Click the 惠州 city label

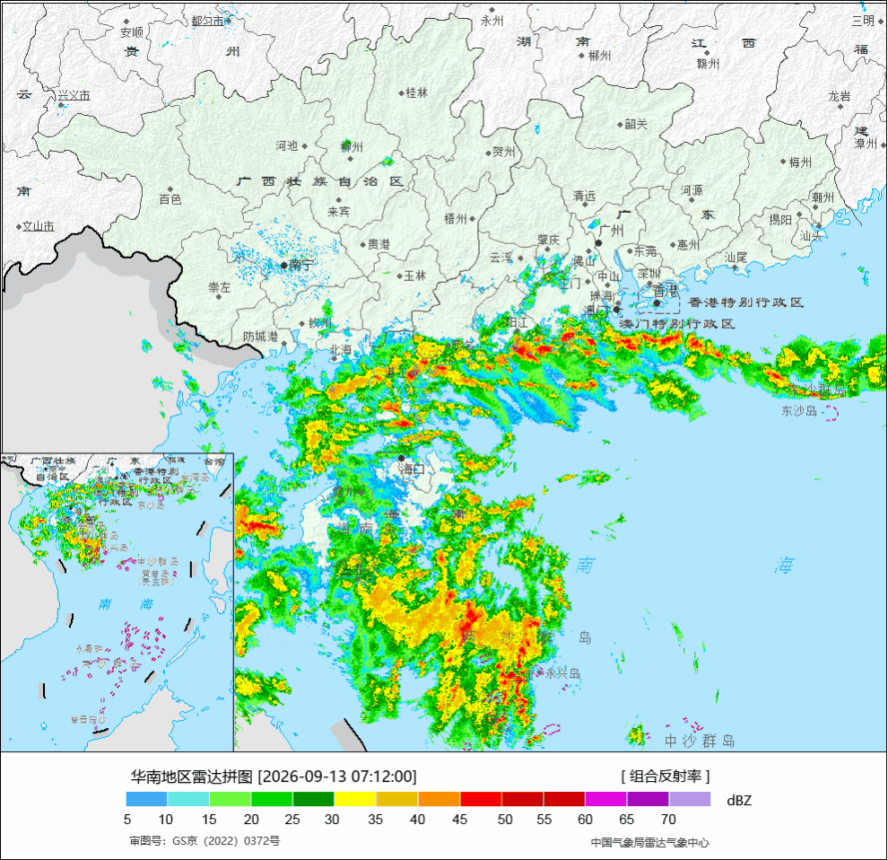pos(688,245)
